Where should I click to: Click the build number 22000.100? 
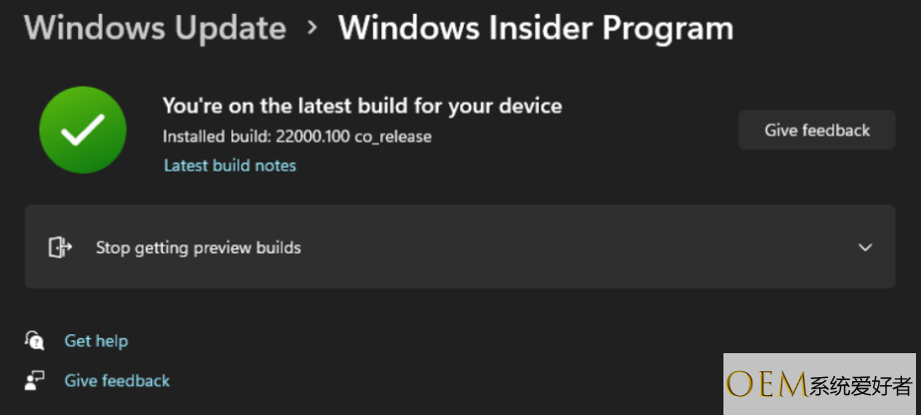click(x=311, y=136)
